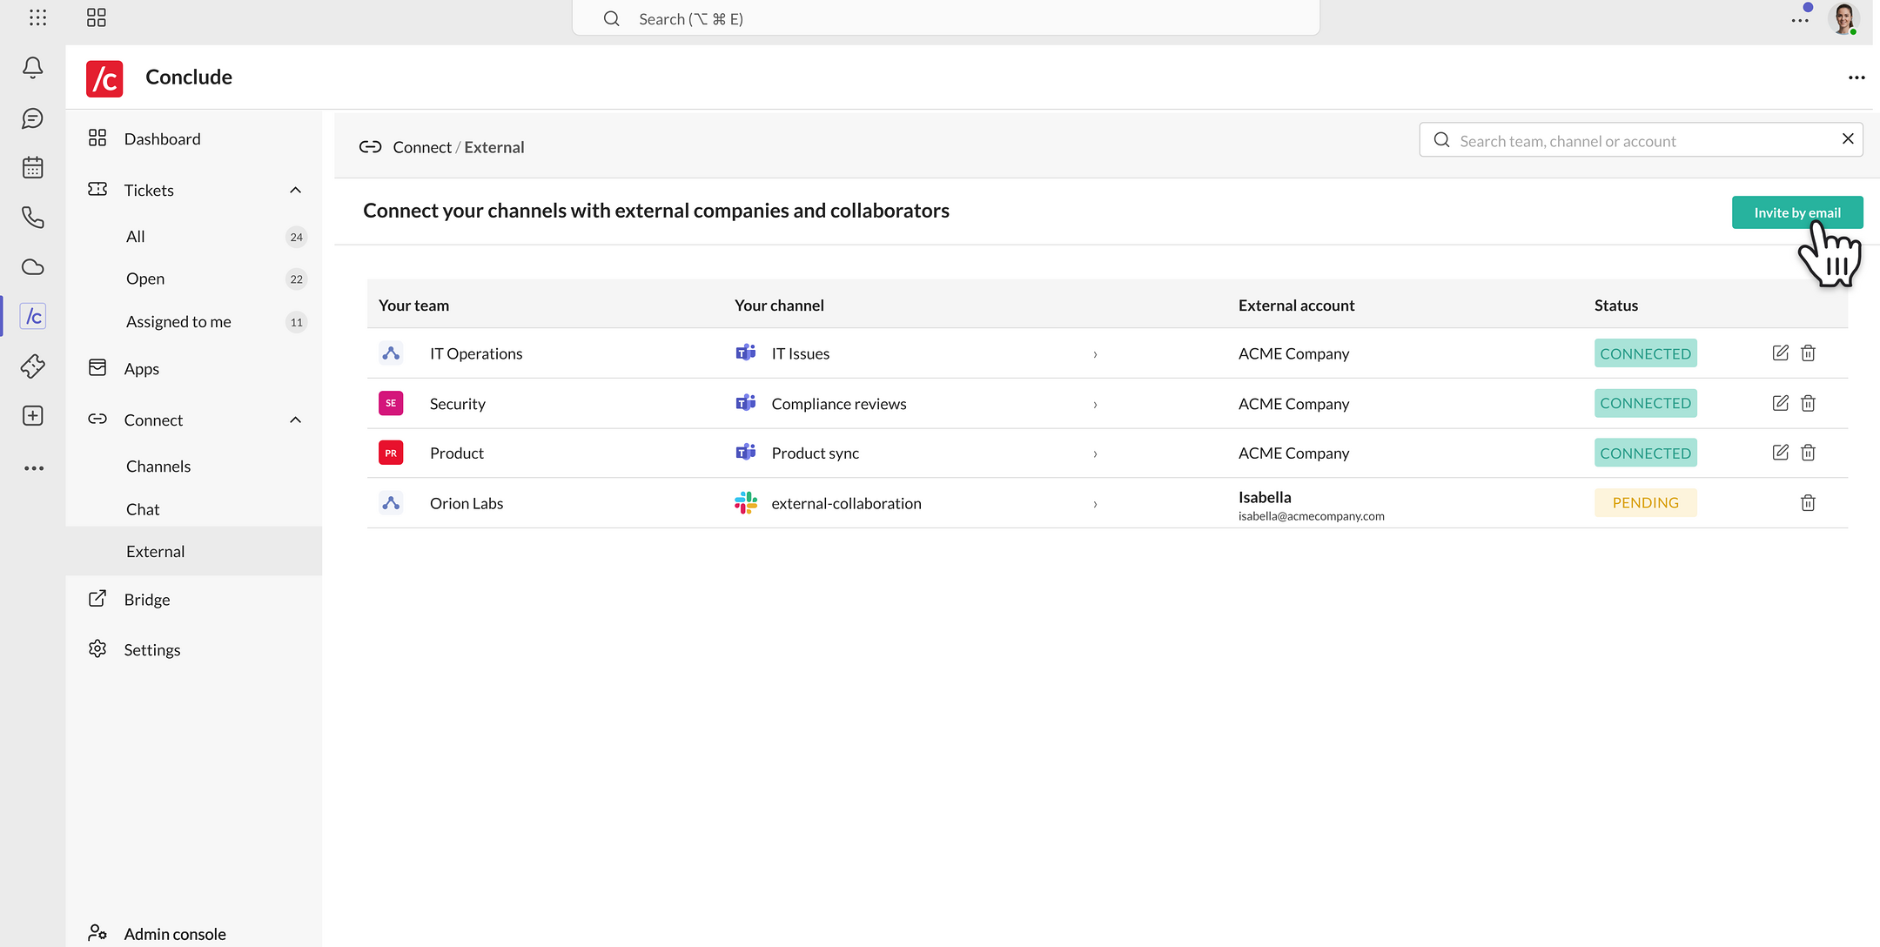Select the Conclude app icon in rail
Screen dimensions: 1880x947
(x=33, y=316)
